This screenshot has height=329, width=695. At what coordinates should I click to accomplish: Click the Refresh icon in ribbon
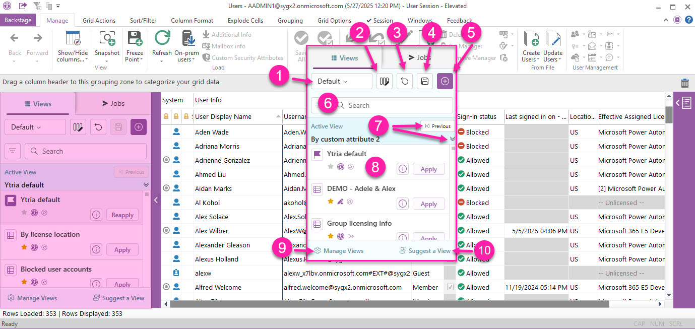(x=162, y=39)
